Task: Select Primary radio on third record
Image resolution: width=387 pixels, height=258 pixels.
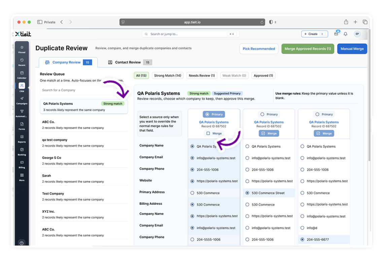Action: tap(317, 115)
